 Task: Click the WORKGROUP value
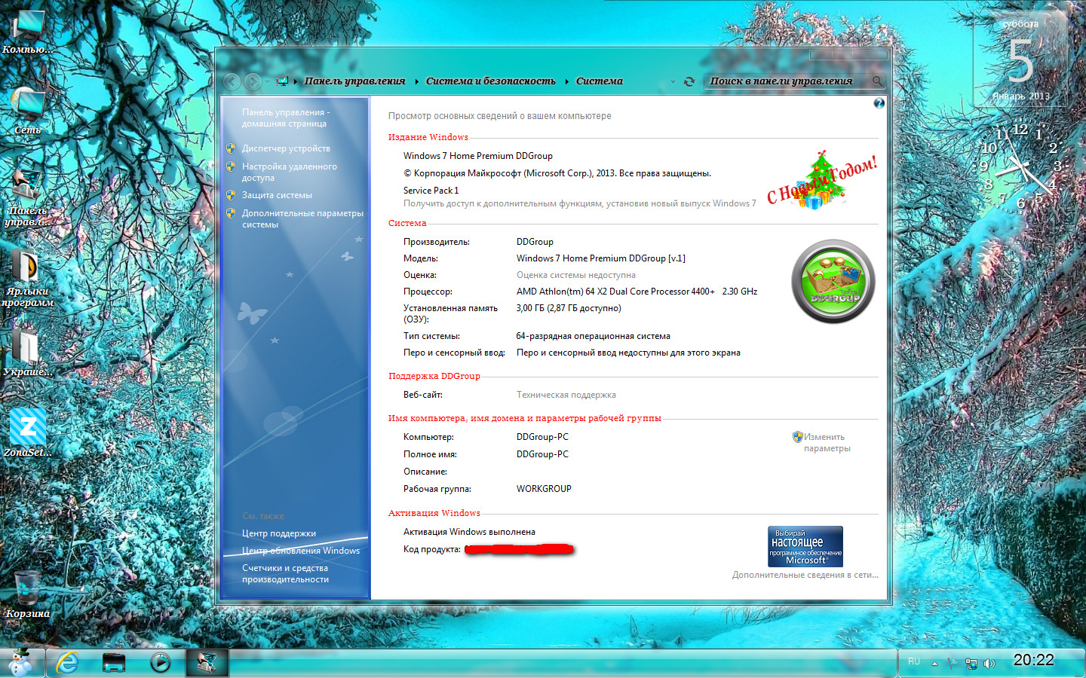(x=544, y=489)
